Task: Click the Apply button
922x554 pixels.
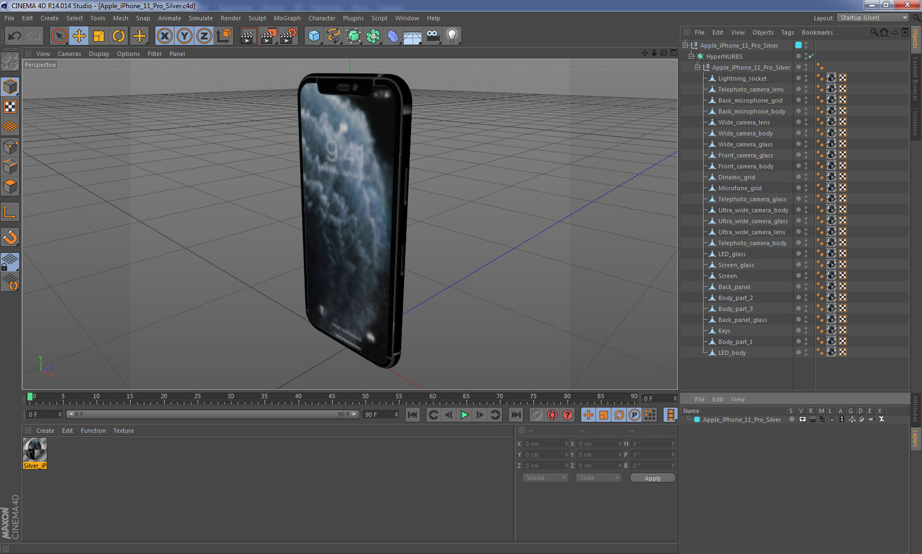Action: point(653,478)
